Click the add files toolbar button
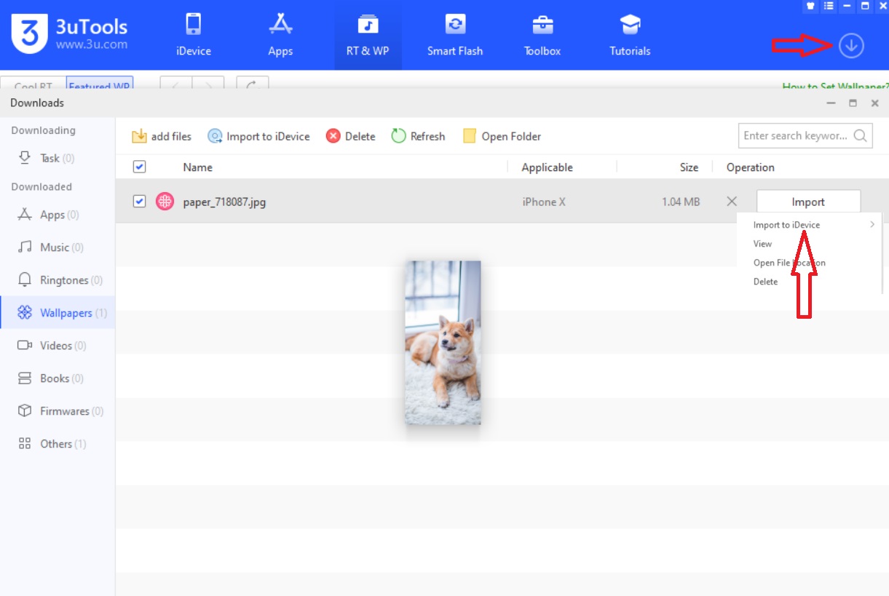The width and height of the screenshot is (889, 596). click(x=162, y=136)
